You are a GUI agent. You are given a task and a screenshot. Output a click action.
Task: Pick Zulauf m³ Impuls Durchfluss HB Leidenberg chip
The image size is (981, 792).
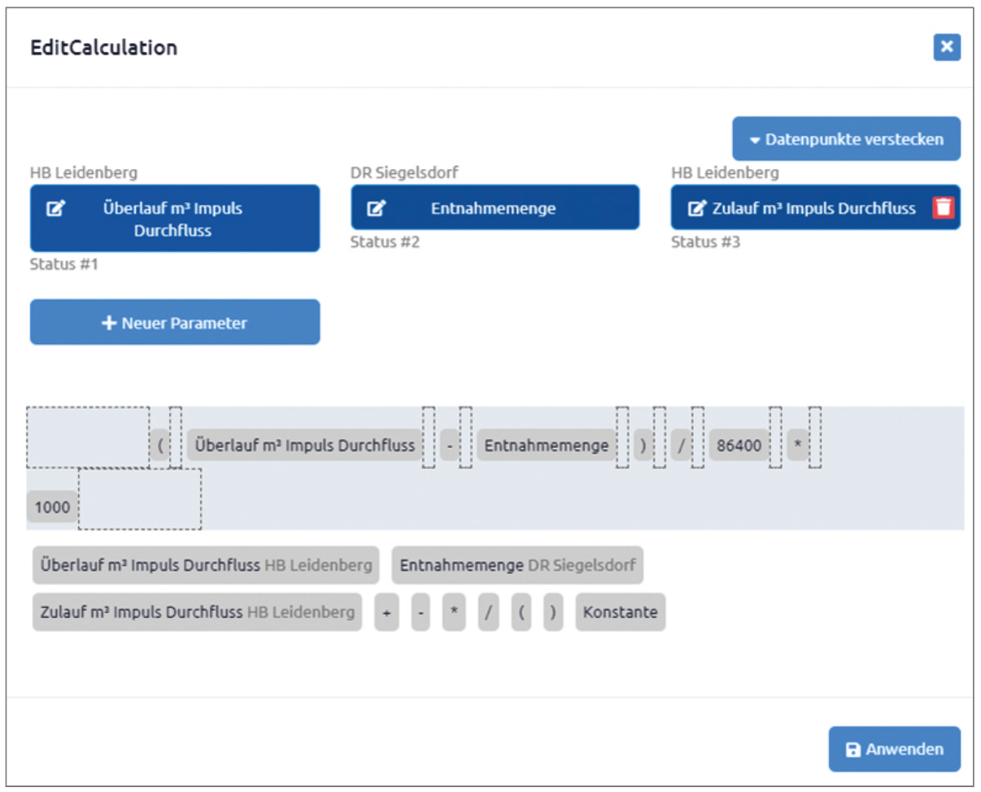[x=198, y=612]
